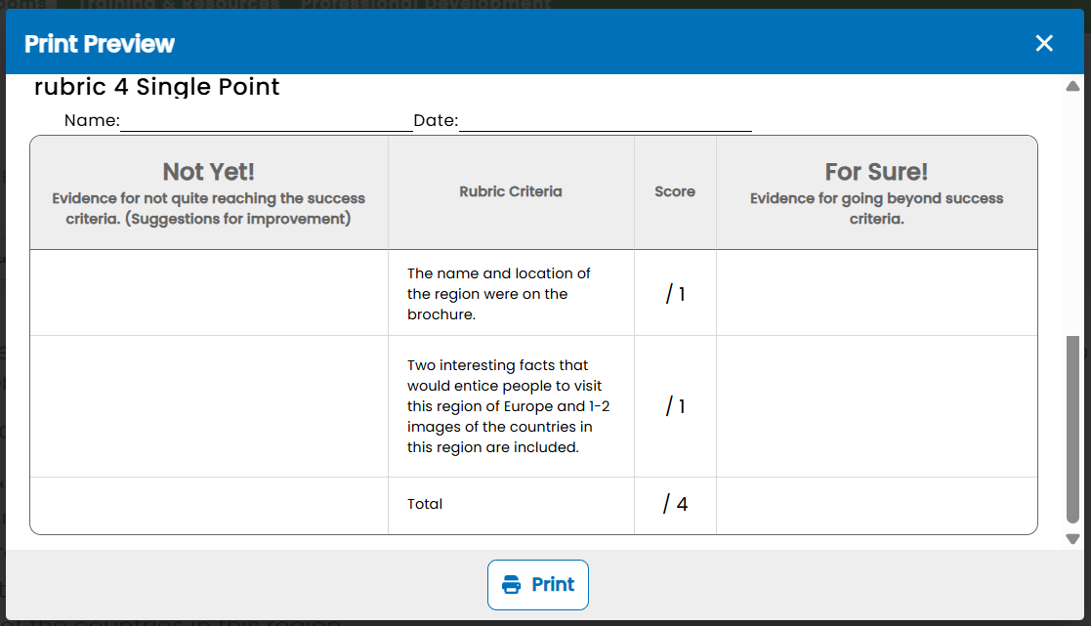Click the Total score showing / 4
1091x626 pixels.
[x=675, y=504]
